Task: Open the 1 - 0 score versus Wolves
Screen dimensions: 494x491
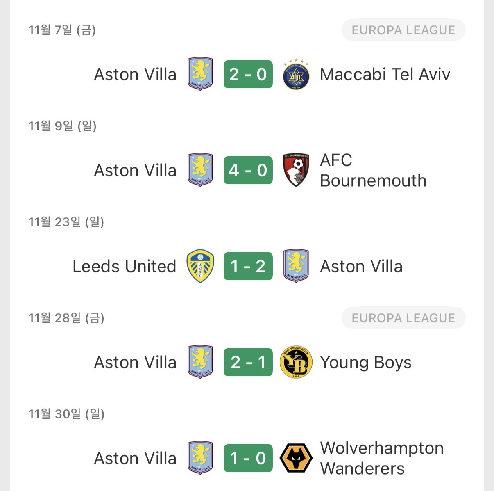Action: 248,458
